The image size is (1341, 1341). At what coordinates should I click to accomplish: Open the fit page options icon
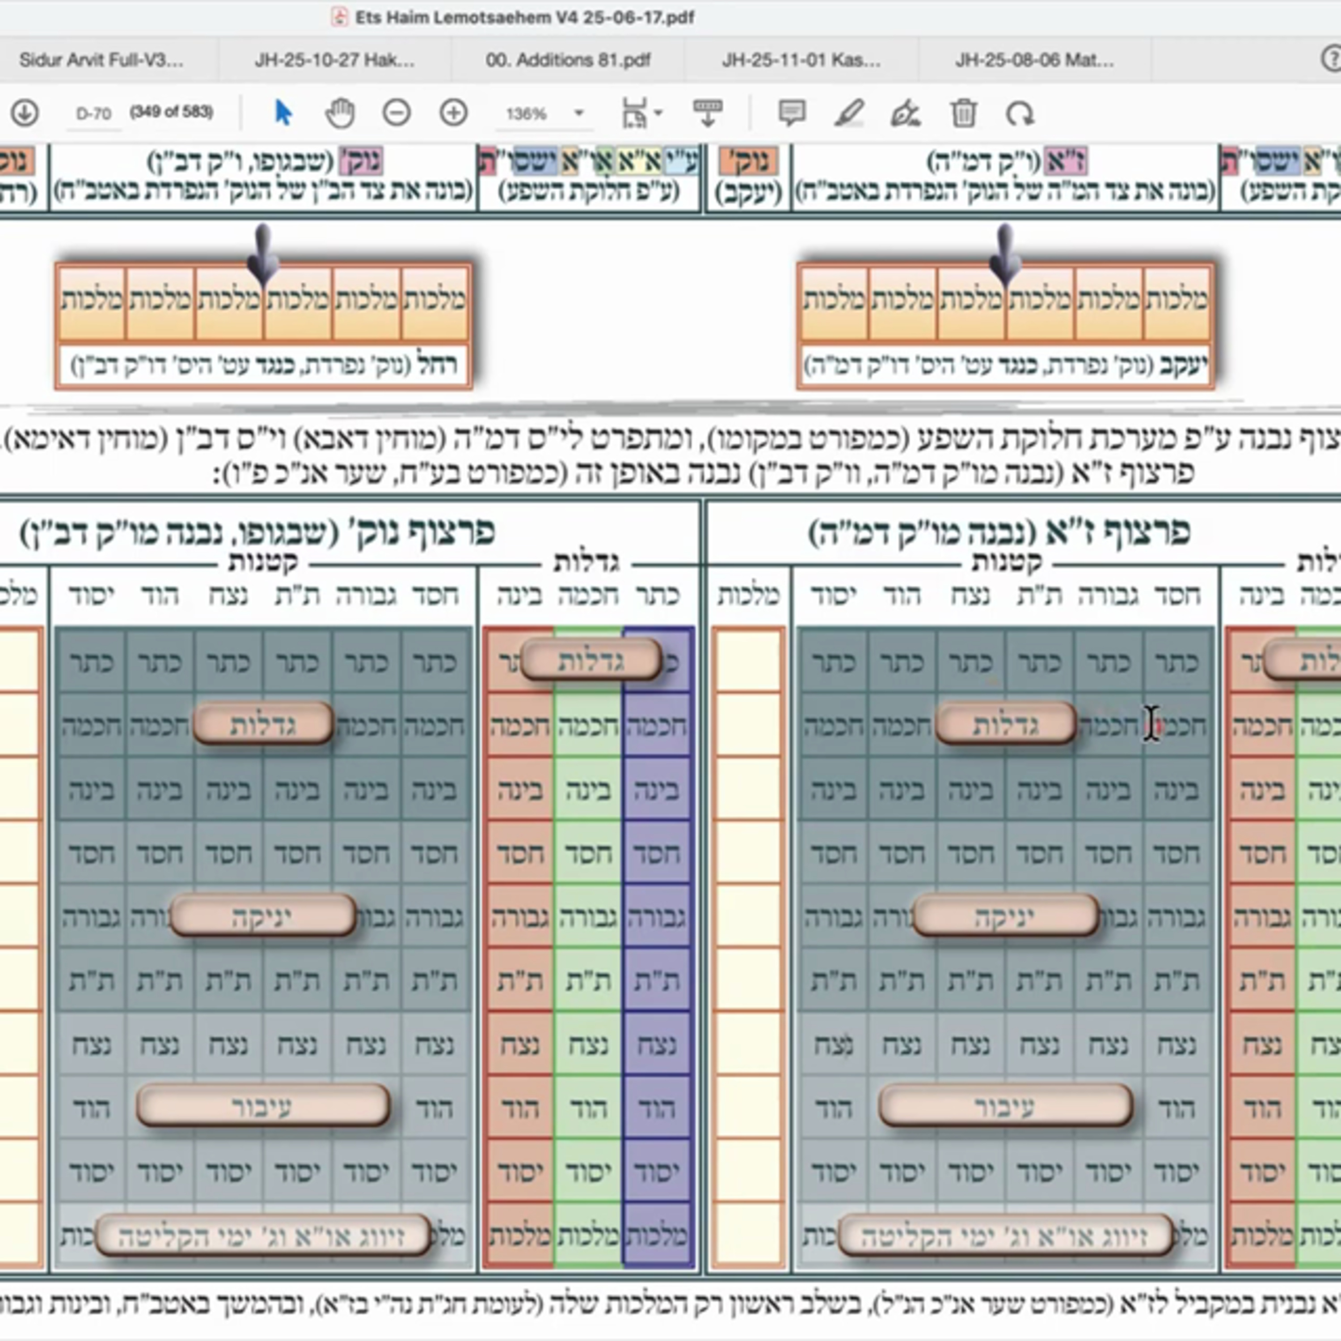pyautogui.click(x=634, y=113)
